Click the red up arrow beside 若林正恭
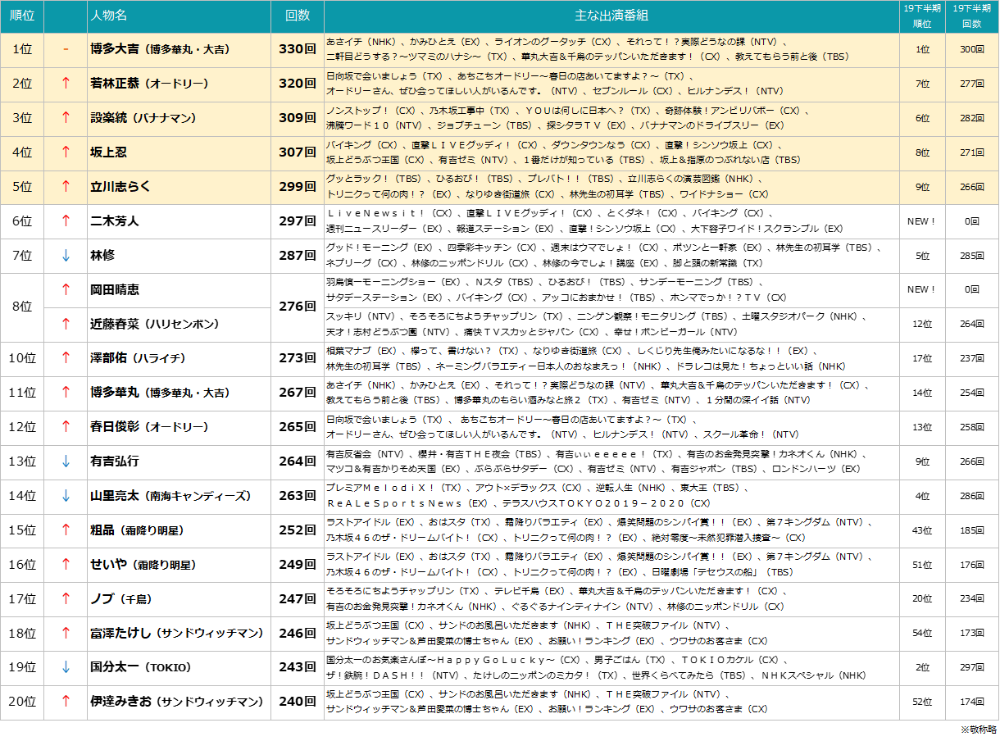1000x741 pixels. 66,84
